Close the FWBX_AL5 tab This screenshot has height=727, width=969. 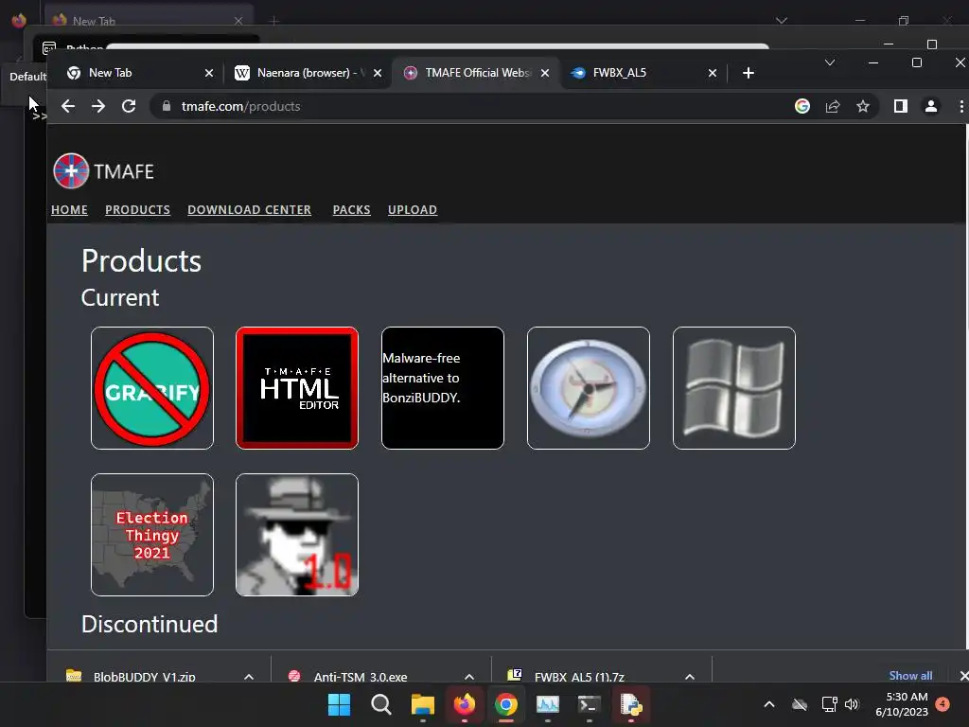point(712,73)
